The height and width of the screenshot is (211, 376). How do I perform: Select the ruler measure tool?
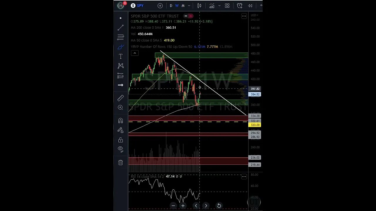(120, 98)
